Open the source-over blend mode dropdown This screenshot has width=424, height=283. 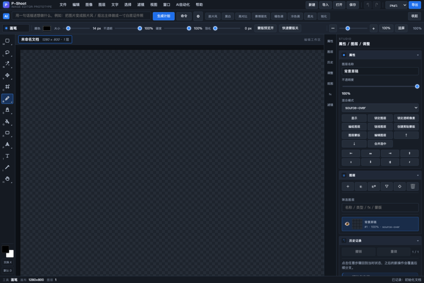click(x=380, y=108)
